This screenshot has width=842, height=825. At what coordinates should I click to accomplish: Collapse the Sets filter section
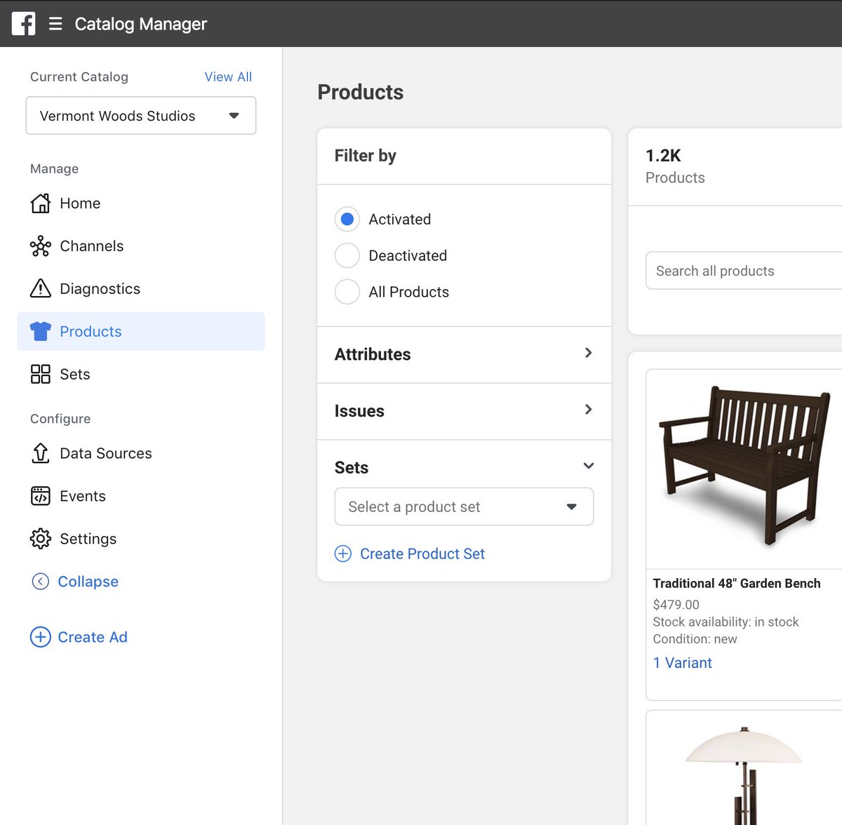pyautogui.click(x=465, y=467)
